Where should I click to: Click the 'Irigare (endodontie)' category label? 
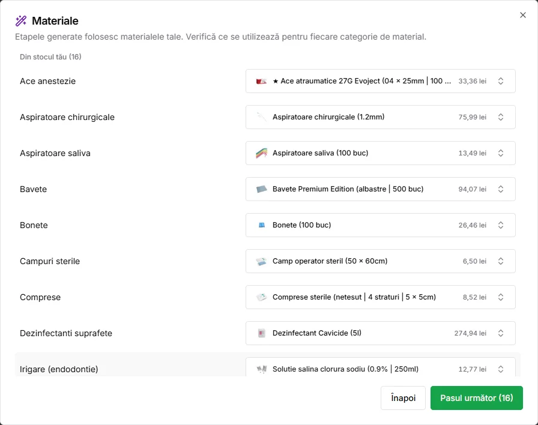[59, 369]
